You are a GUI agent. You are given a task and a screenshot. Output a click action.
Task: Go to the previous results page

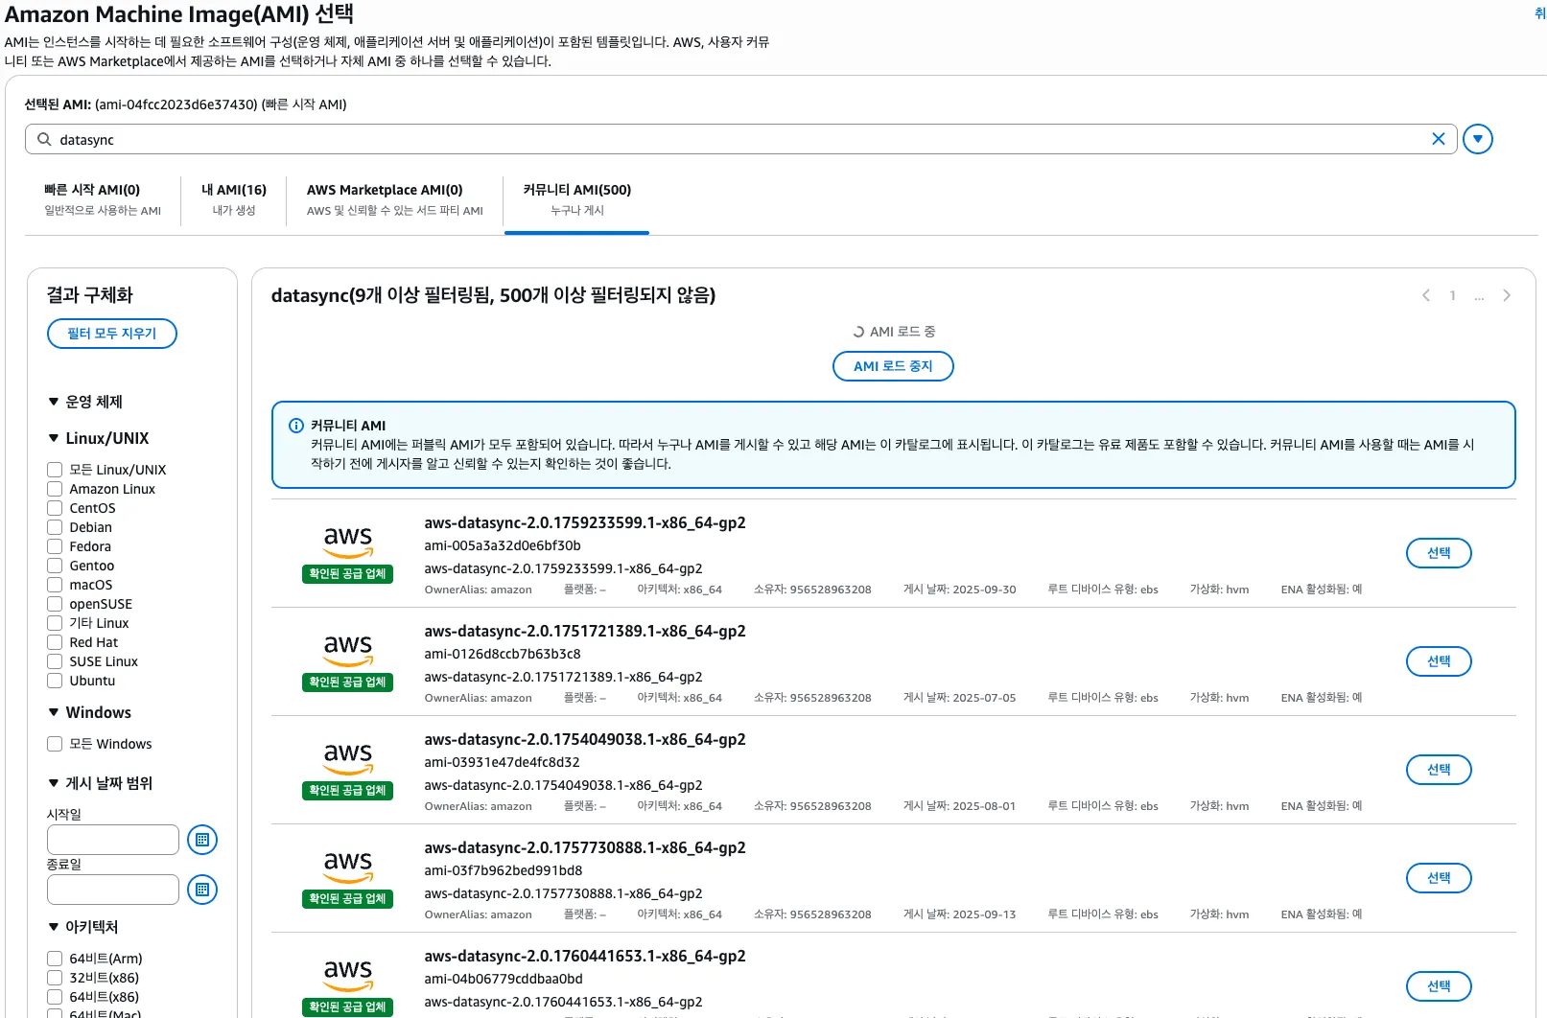[x=1426, y=295]
